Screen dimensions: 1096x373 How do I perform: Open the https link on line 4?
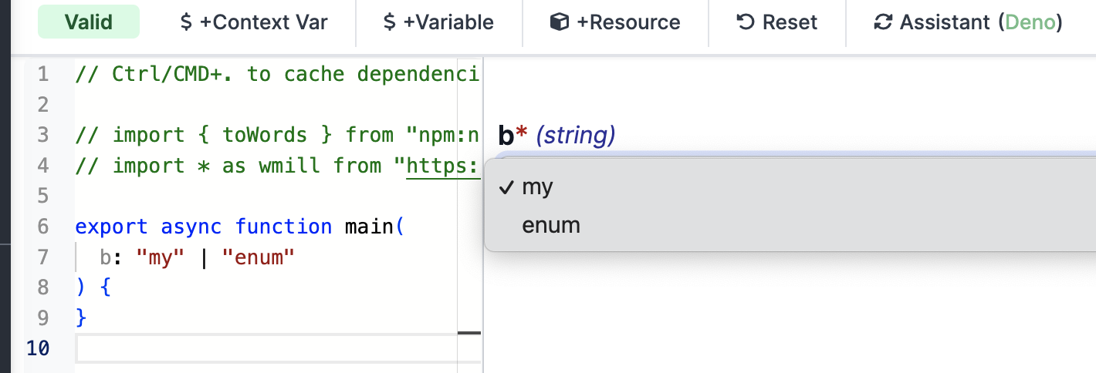[444, 166]
